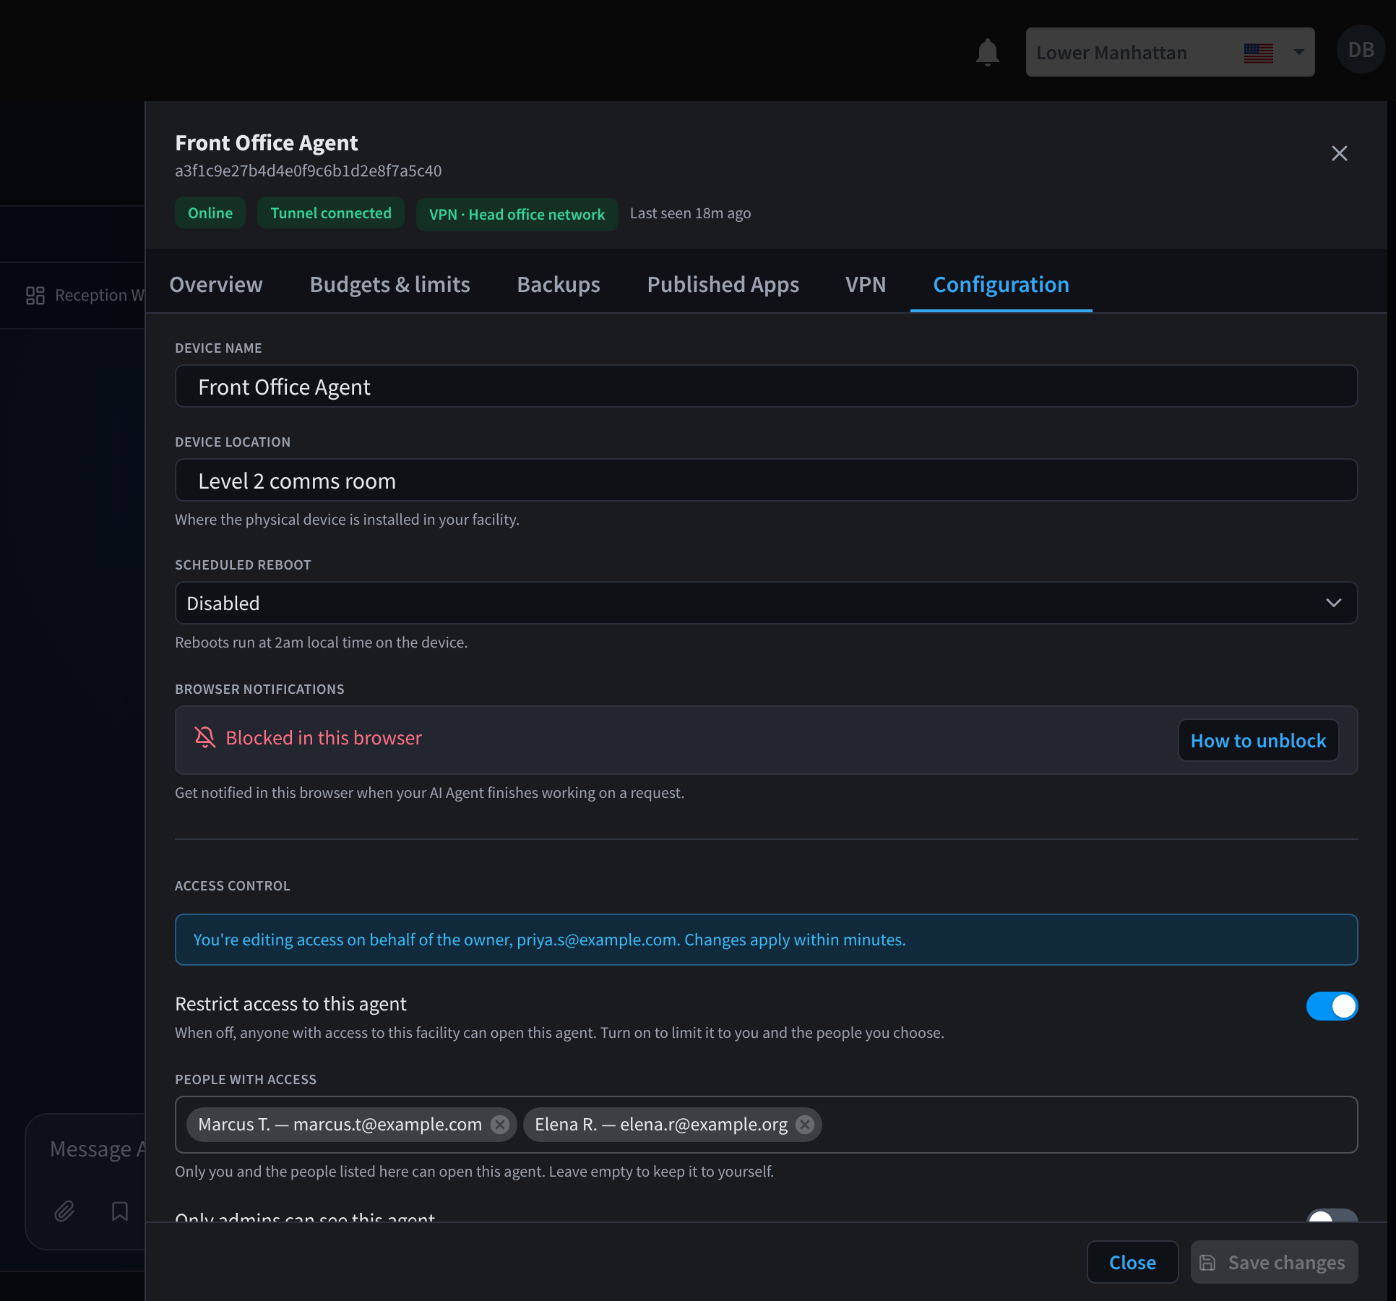This screenshot has height=1301, width=1396.
Task: Switch to the Overview tab
Action: point(216,284)
